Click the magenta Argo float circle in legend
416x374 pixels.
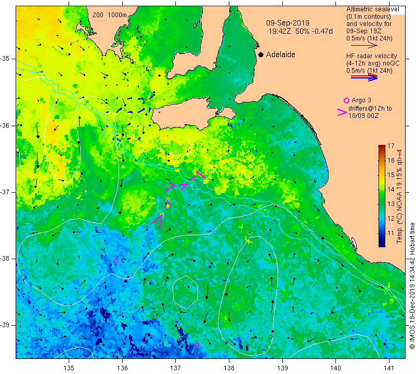click(x=346, y=100)
